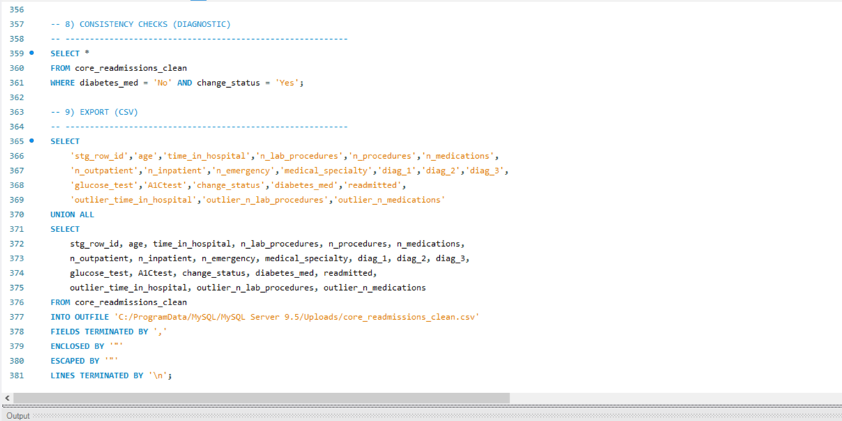The height and width of the screenshot is (421, 842).
Task: Click 'LINES TERMINATED BY' on line 381
Action: click(x=97, y=375)
